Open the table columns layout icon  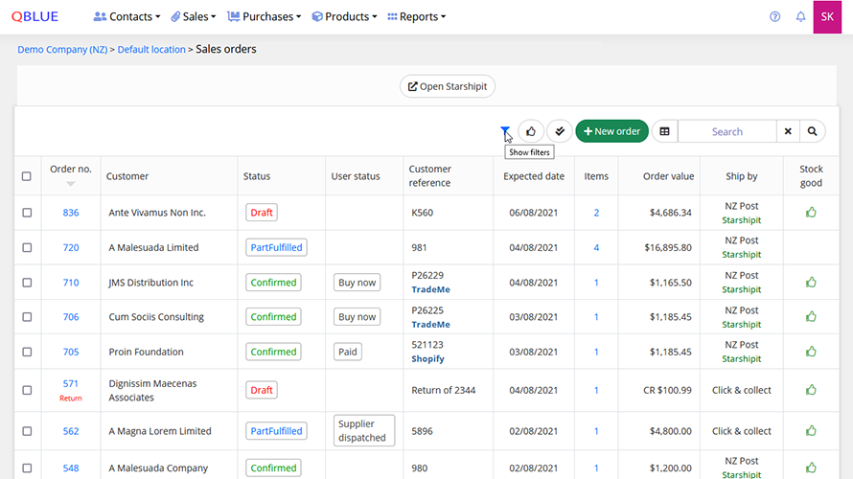point(664,131)
